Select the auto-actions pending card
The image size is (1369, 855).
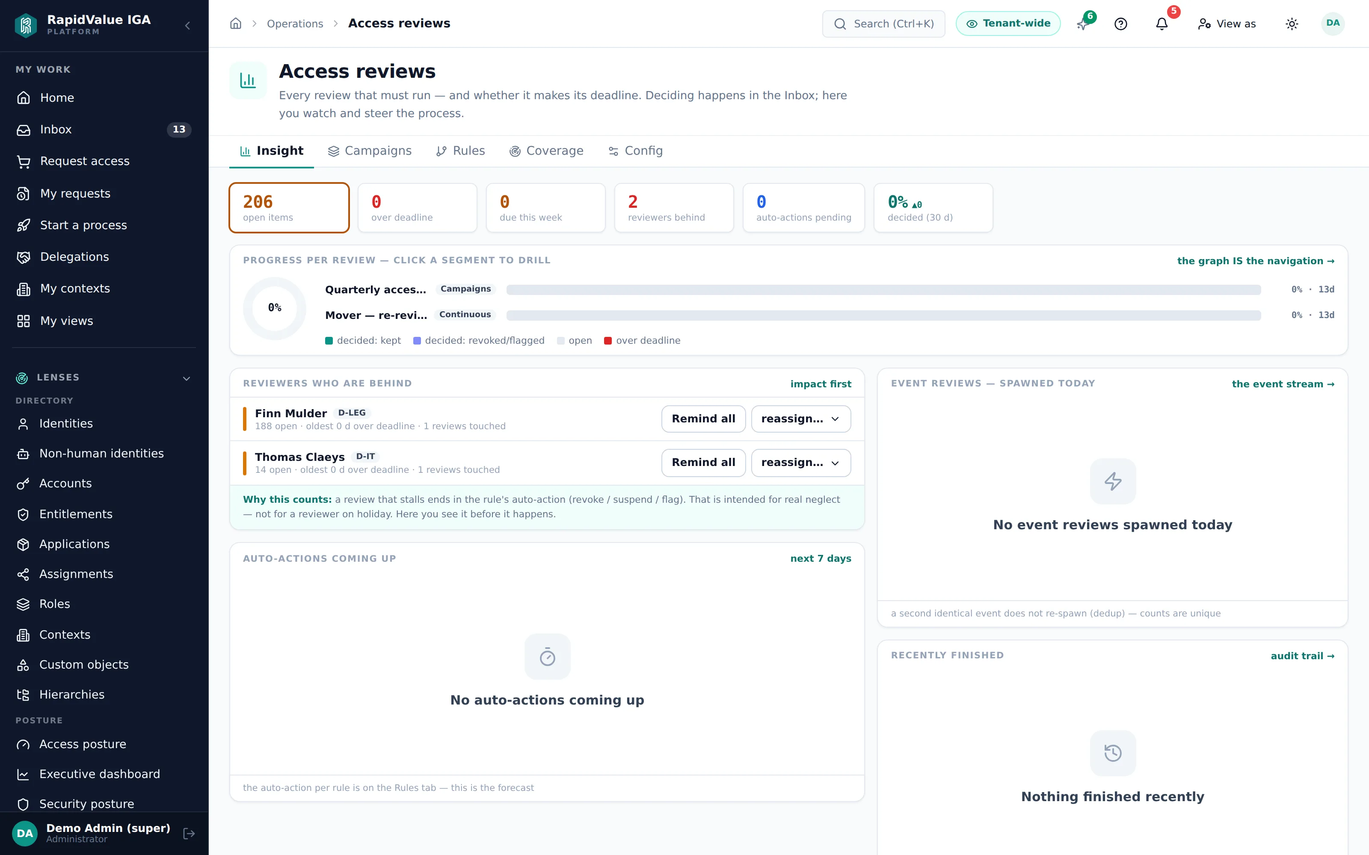(x=804, y=207)
